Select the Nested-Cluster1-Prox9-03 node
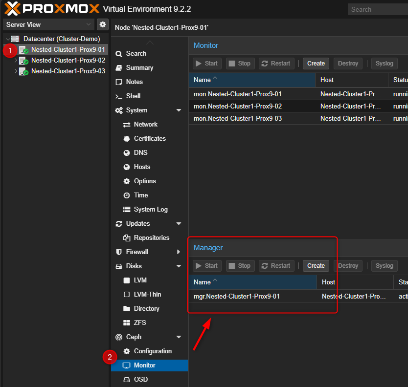The image size is (408, 387). click(x=68, y=71)
